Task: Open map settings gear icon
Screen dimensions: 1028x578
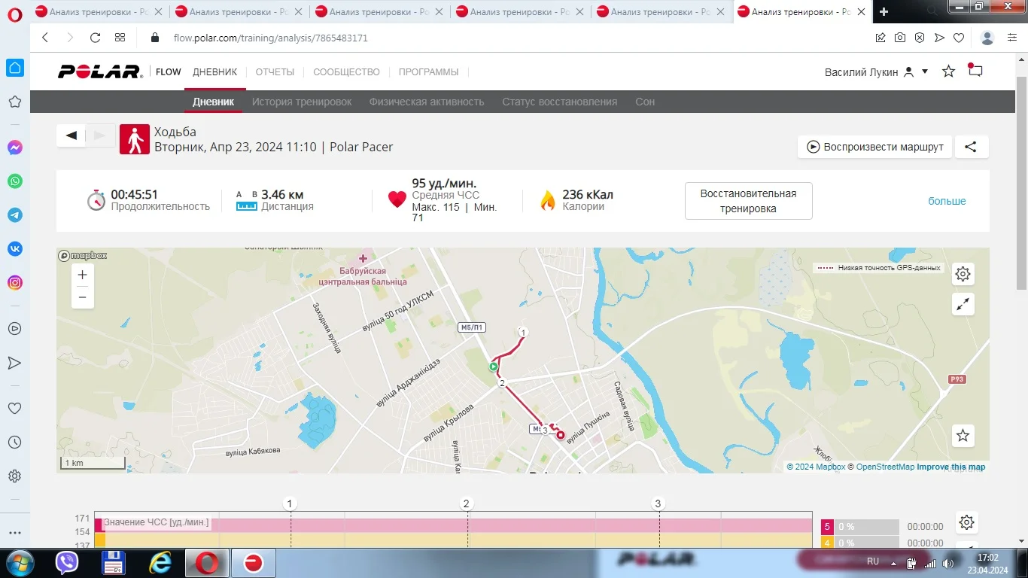Action: [963, 274]
